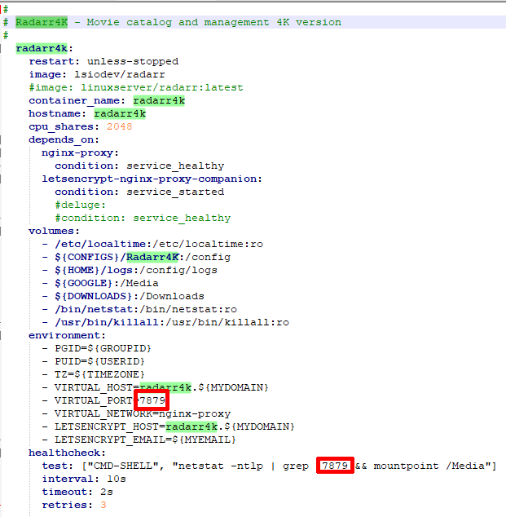Click 'PUID=${USERID}' environment entry

tap(99, 361)
